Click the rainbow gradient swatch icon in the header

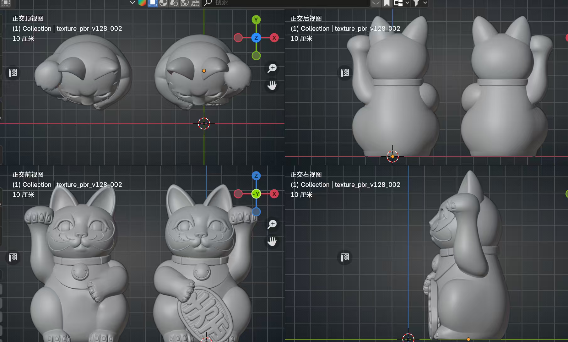tap(142, 3)
